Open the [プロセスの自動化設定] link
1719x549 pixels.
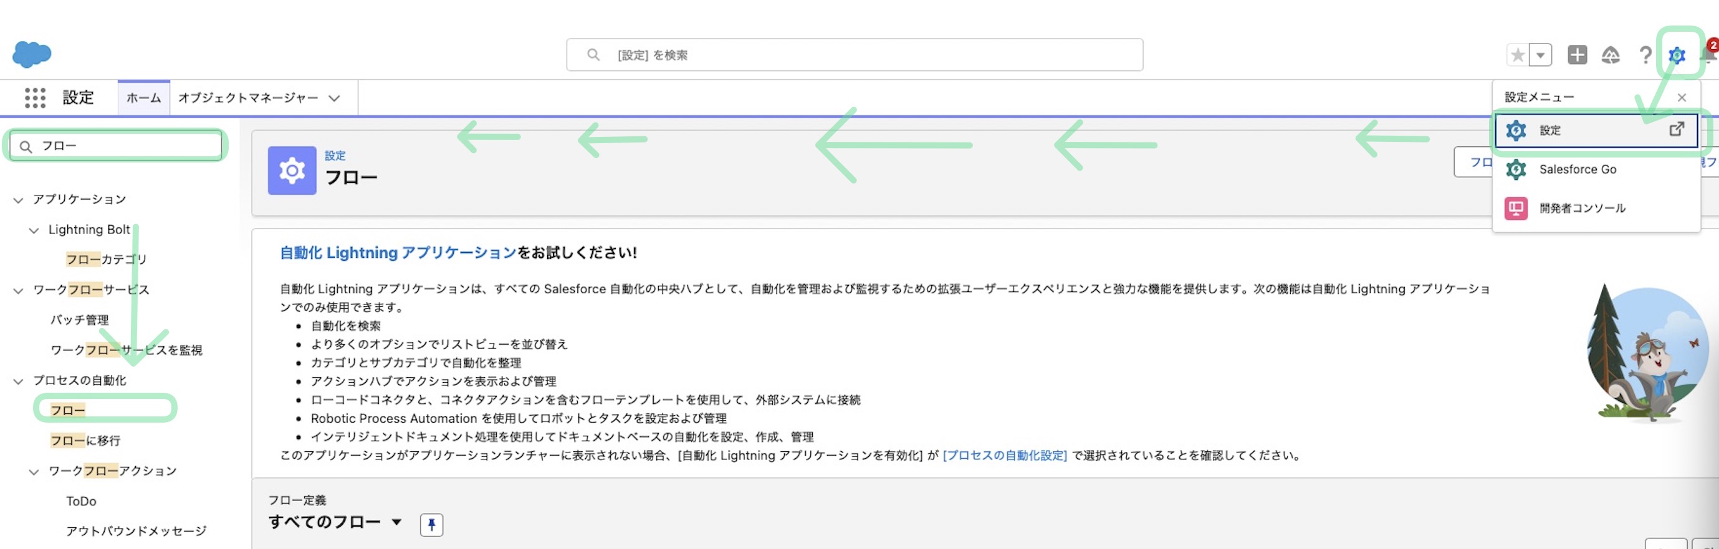[x=1004, y=455]
